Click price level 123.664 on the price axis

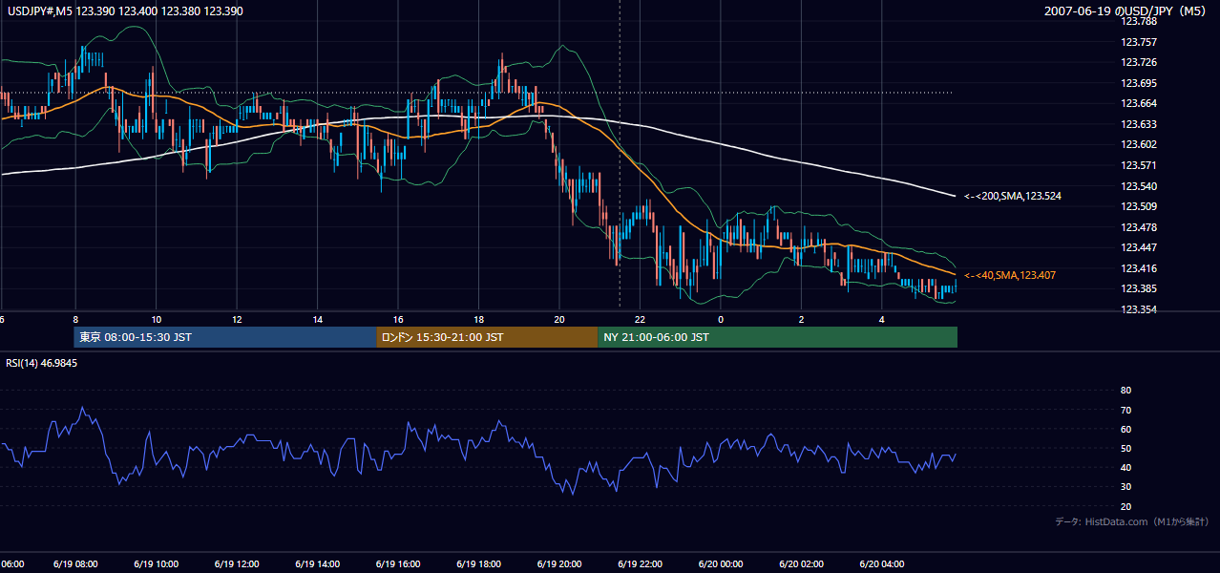(x=1137, y=104)
